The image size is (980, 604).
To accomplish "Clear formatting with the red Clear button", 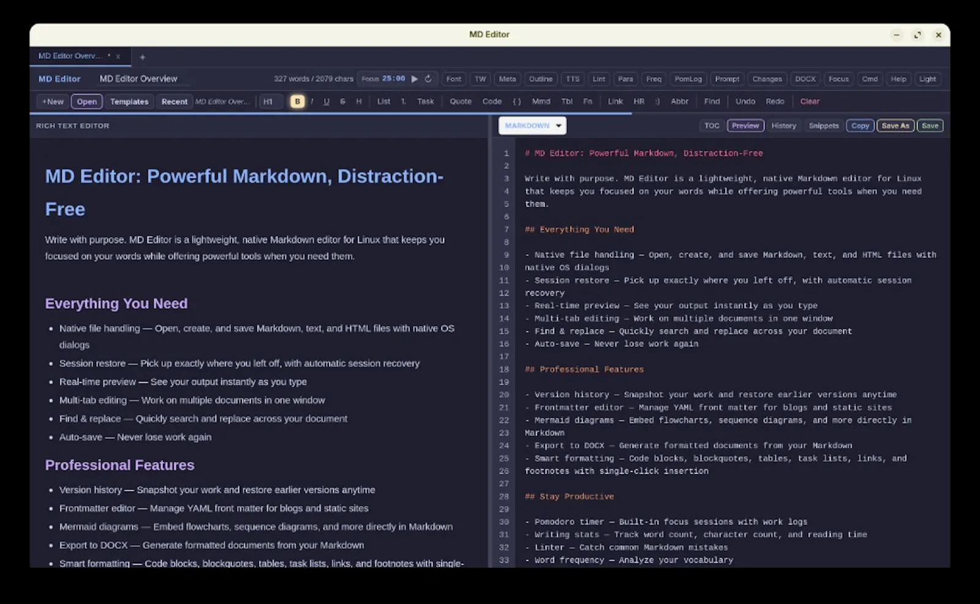I will tap(810, 102).
